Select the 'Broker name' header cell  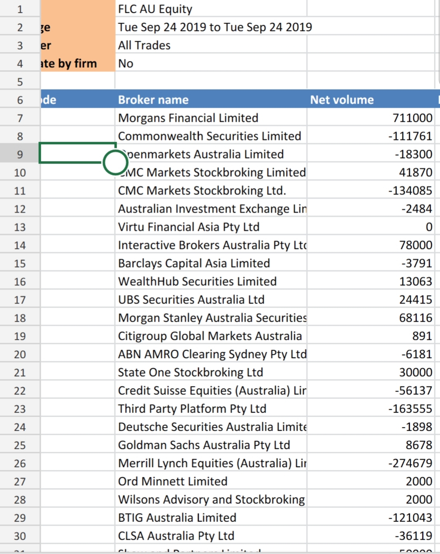pyautogui.click(x=211, y=100)
